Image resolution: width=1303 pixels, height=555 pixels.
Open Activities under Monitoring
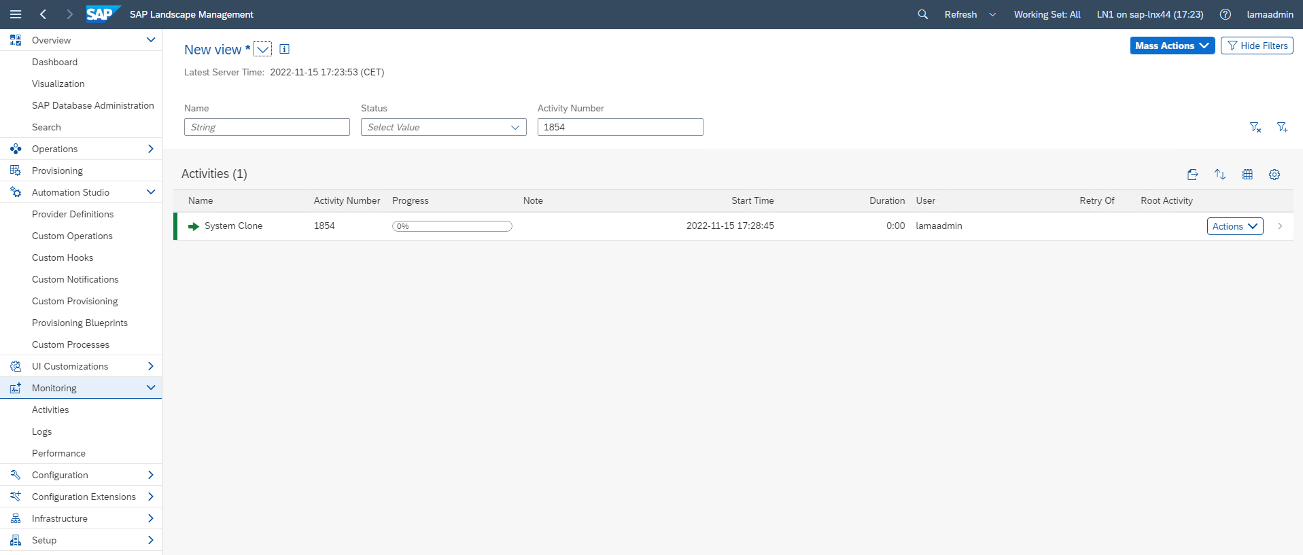(50, 410)
